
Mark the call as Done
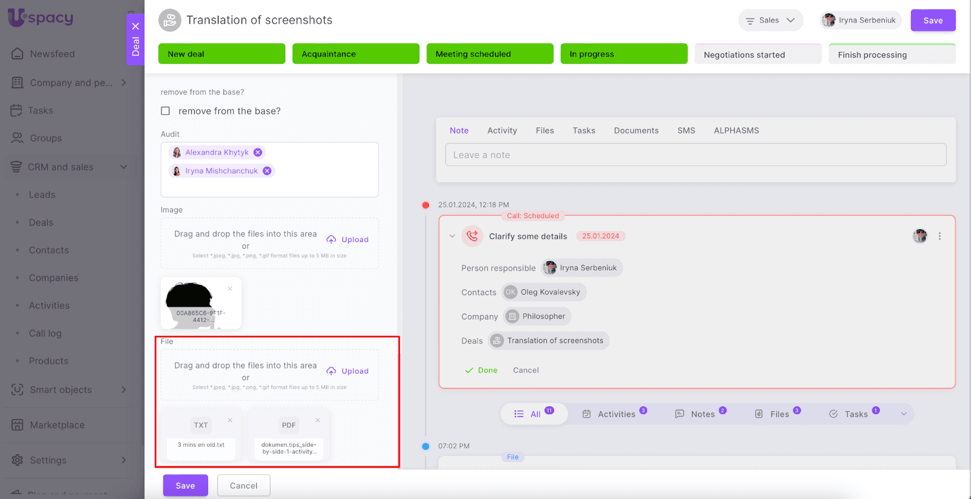click(481, 370)
